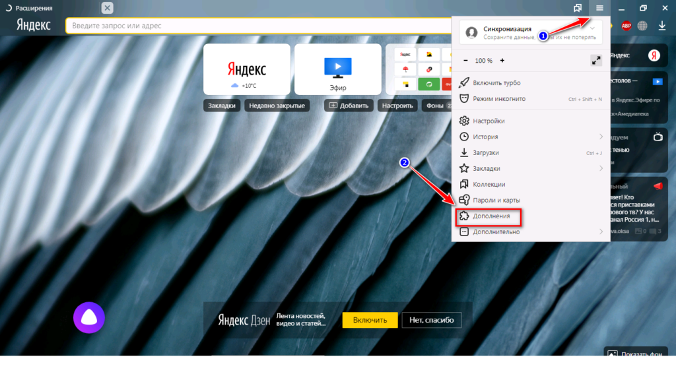
Task: Click the bookmarks star icon
Action: (x=464, y=168)
